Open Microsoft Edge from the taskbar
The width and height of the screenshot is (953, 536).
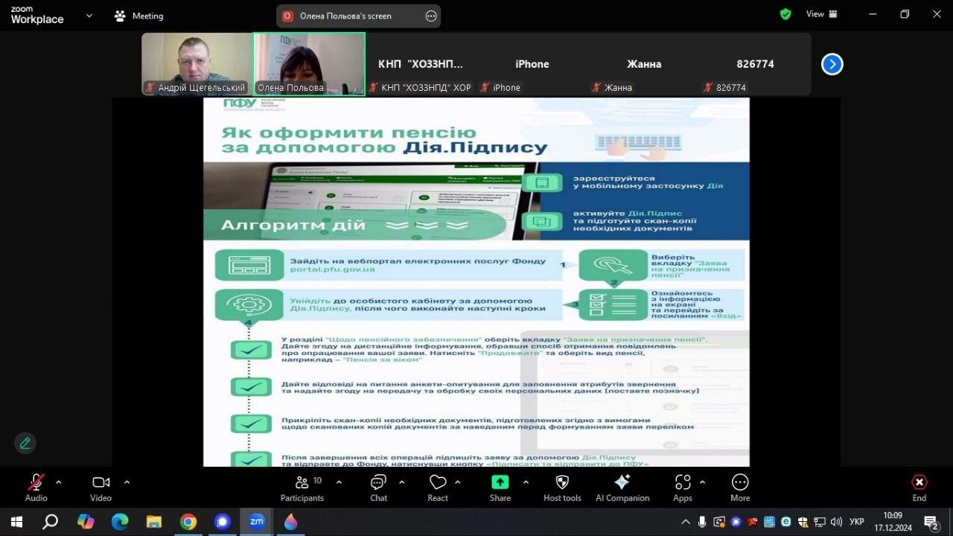coord(120,522)
